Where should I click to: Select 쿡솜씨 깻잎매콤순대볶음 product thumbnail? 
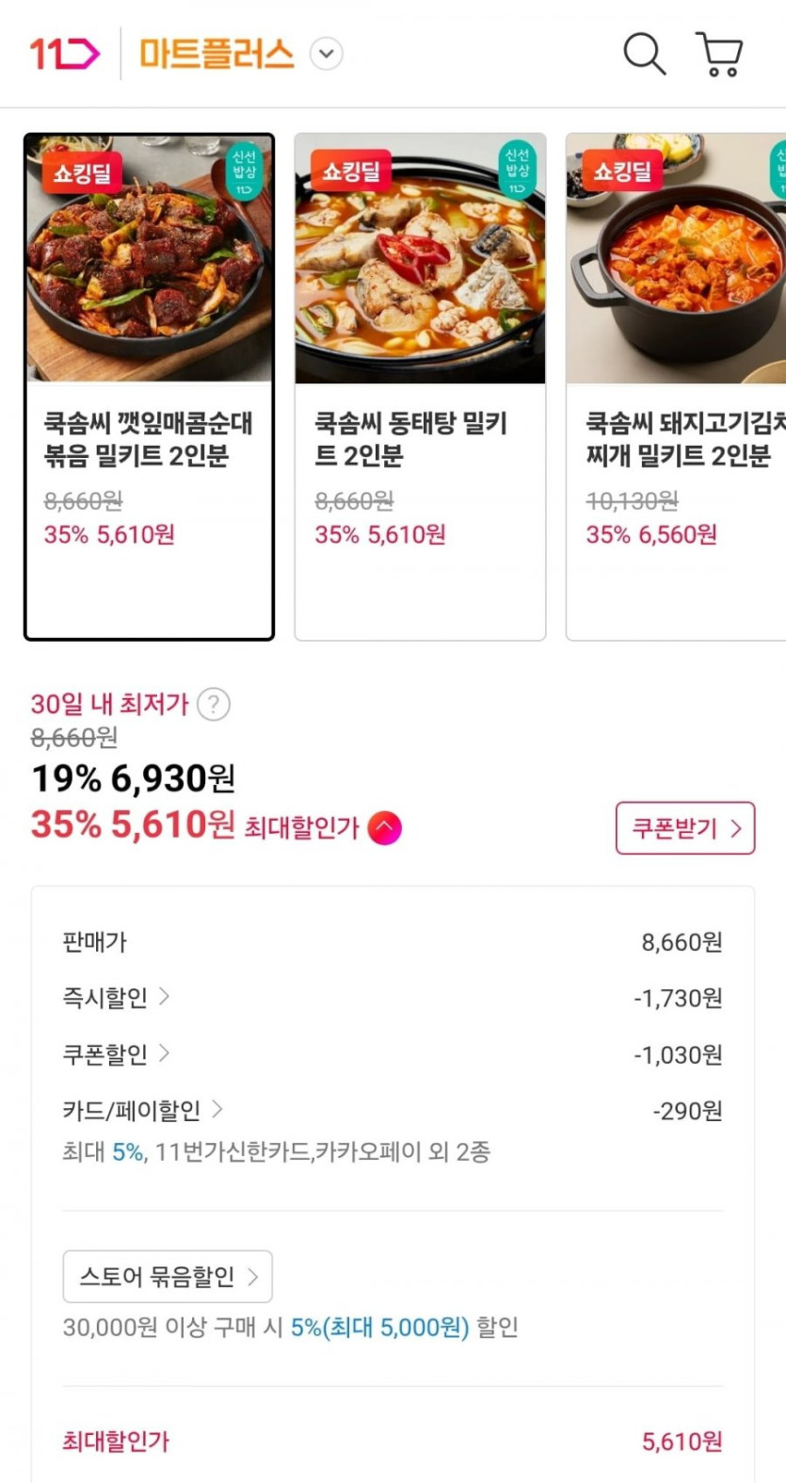[149, 259]
